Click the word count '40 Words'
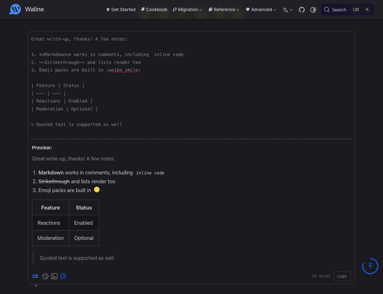383x294 pixels. [x=321, y=276]
